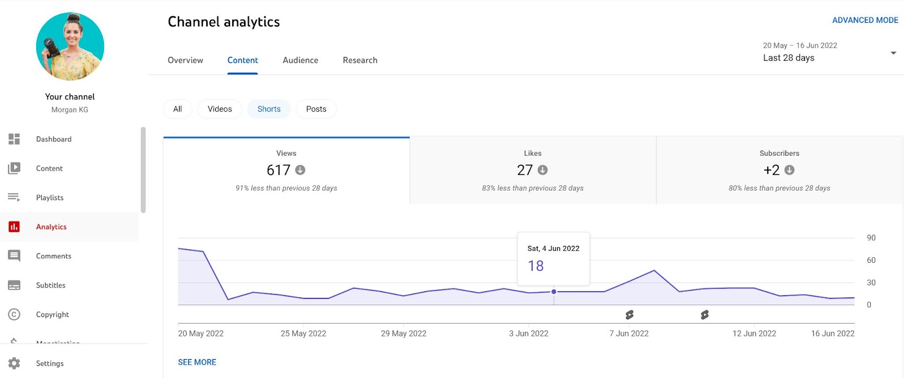The image size is (904, 378).
Task: Open the Comments speech-bubble icon
Action: pos(14,256)
